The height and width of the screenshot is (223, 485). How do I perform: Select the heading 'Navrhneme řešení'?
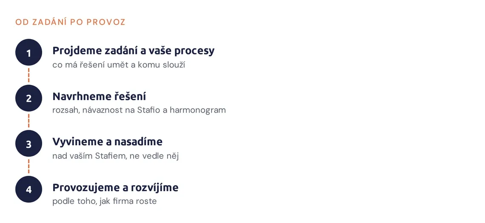tap(99, 96)
